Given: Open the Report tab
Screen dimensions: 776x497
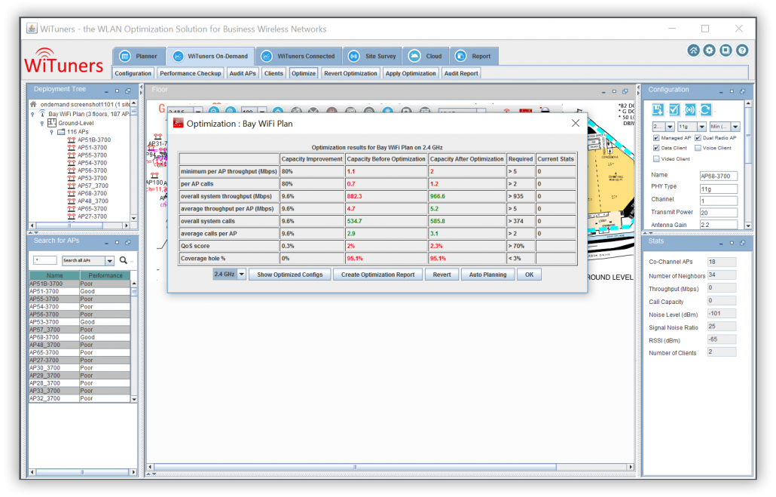Looking at the screenshot, I should click(474, 56).
